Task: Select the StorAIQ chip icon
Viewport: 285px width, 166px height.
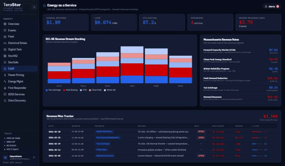Action: point(5,56)
